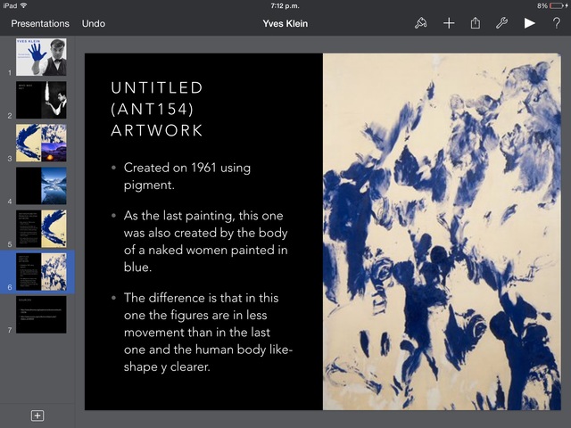Tap the 'Yves Klein' presentation title

285,23
